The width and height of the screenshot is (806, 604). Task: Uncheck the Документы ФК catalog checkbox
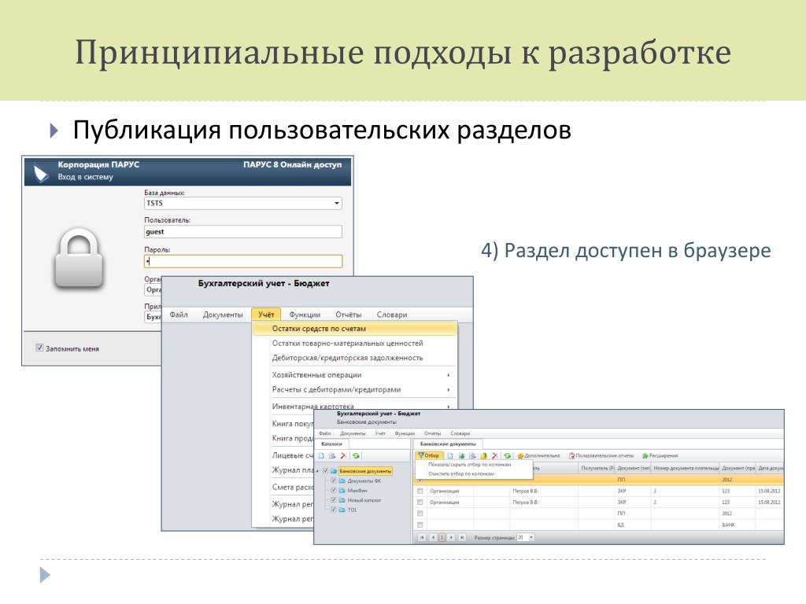pyautogui.click(x=334, y=481)
